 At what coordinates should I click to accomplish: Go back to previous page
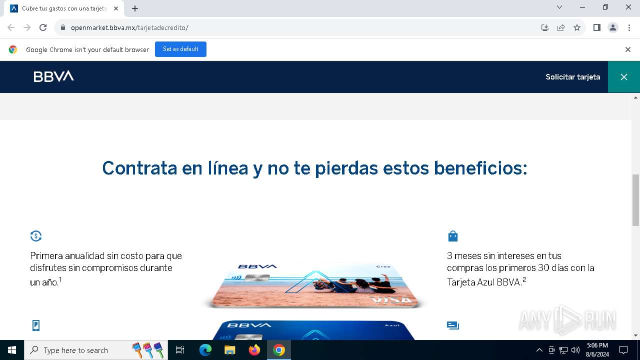pos(11,27)
